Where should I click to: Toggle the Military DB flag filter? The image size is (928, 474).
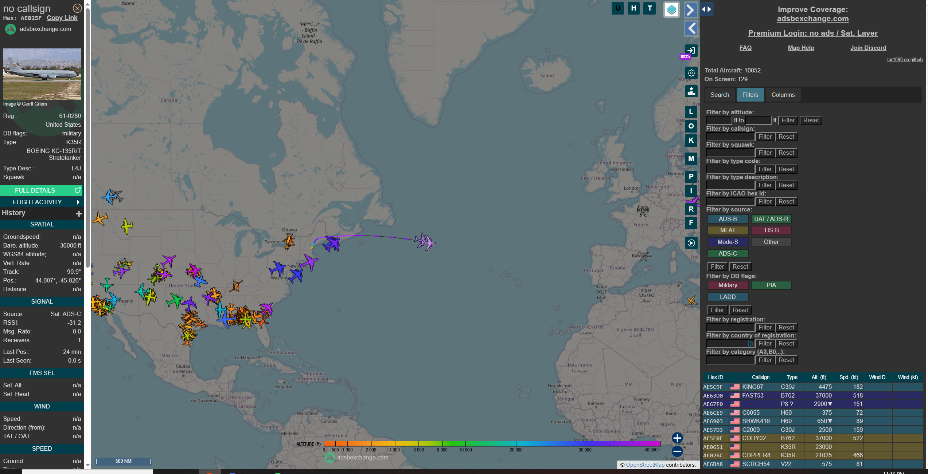click(728, 285)
